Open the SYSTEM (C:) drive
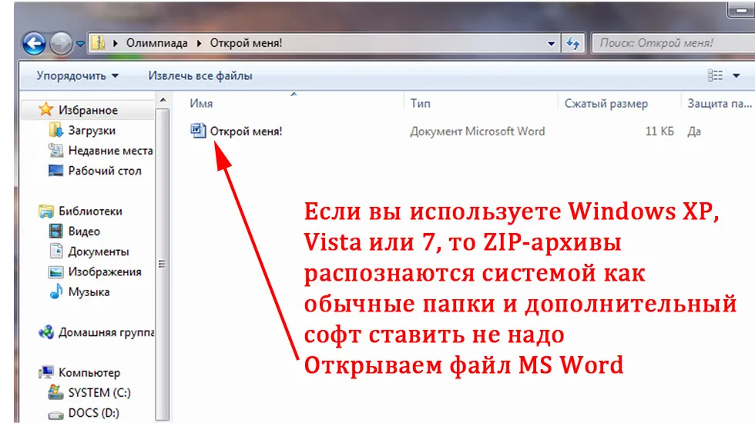755x423 pixels. (99, 393)
